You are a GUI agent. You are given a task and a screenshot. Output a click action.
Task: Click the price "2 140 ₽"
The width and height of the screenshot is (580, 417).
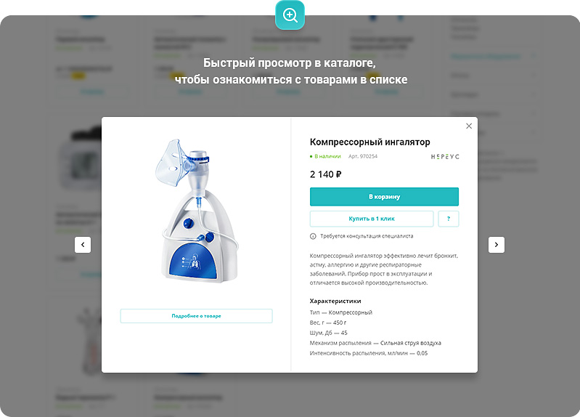325,174
